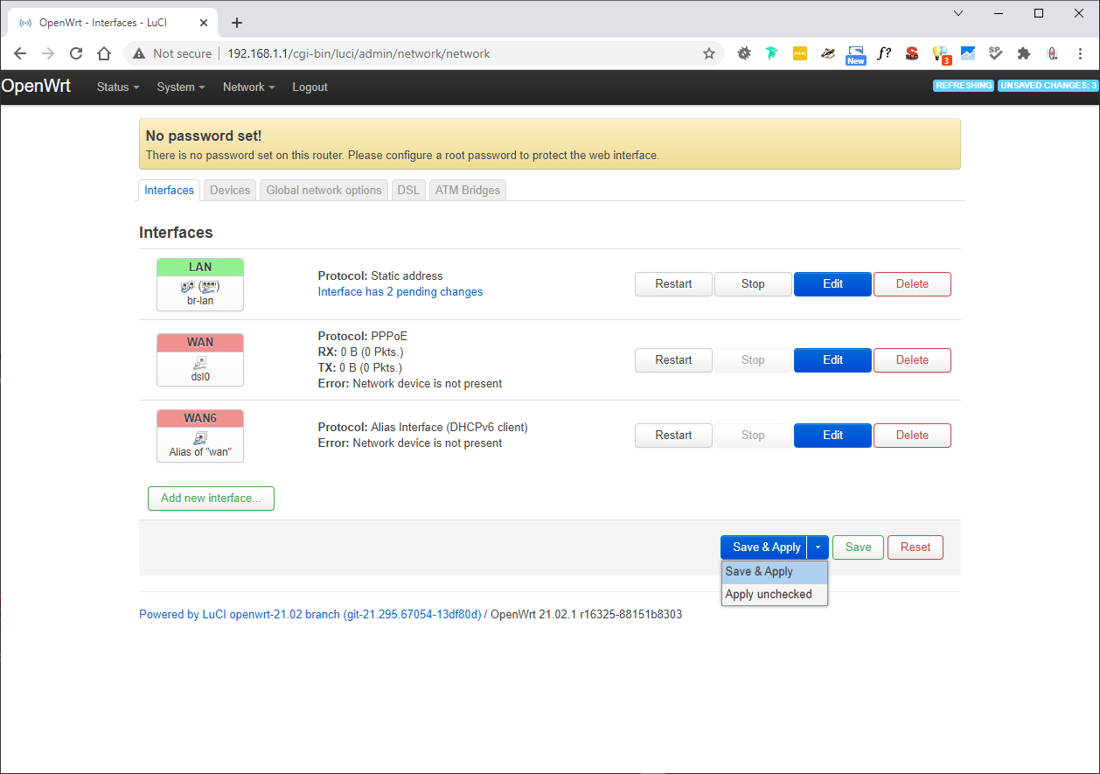The height and width of the screenshot is (774, 1100).
Task: Open the f? font finder extension
Action: [884, 53]
